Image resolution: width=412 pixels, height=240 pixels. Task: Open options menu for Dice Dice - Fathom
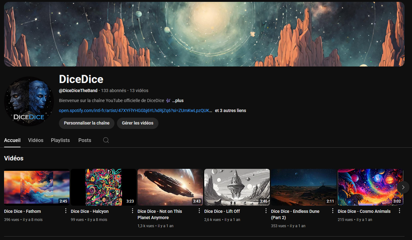tap(65, 211)
